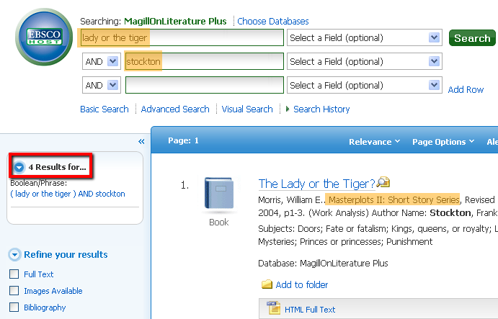Click the MagillOnLiterature Plus database name at top
Screen dimensions: 498x319
pyautogui.click(x=175, y=22)
